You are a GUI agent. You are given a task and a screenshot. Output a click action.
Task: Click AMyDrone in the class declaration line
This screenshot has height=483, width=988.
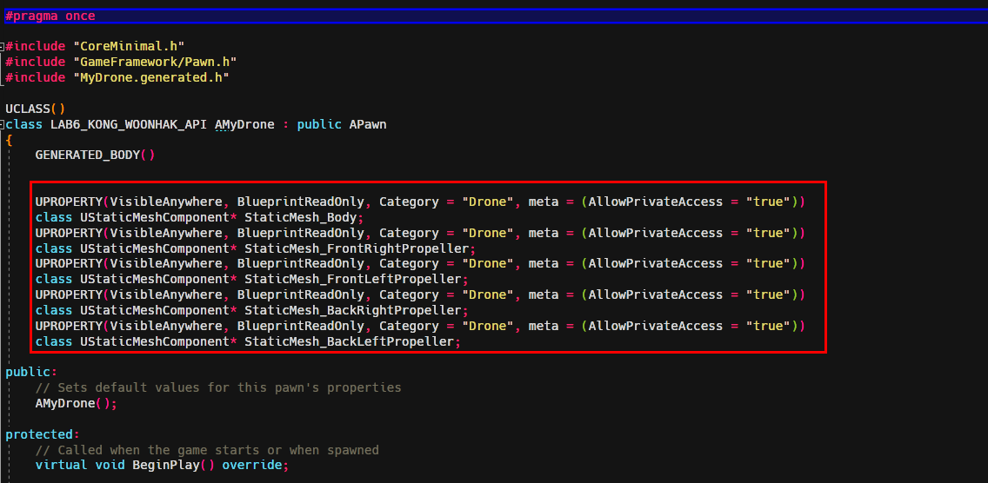[x=244, y=125]
